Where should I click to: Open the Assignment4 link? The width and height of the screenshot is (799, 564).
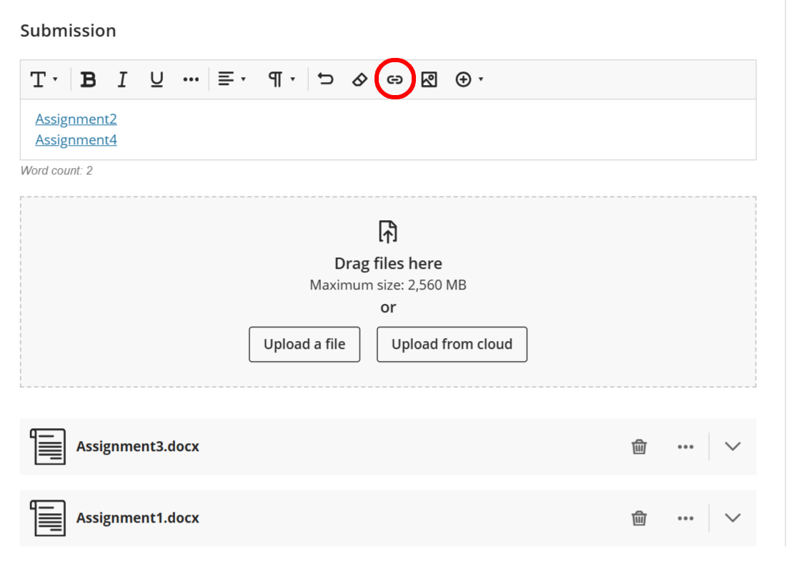point(76,140)
